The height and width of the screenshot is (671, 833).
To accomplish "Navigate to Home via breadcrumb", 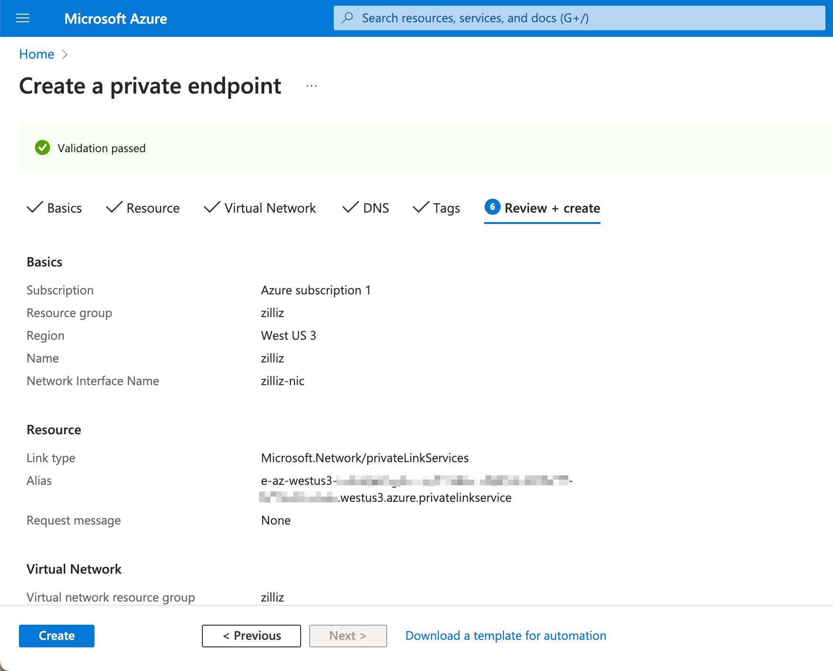I will click(x=36, y=54).
